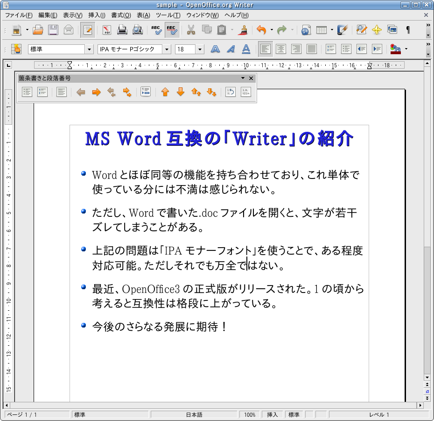The height and width of the screenshot is (421, 434).
Task: Open 編集 menu
Action: (48, 15)
